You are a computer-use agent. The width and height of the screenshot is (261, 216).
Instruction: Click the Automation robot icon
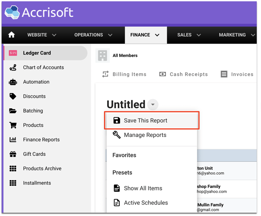click(13, 82)
